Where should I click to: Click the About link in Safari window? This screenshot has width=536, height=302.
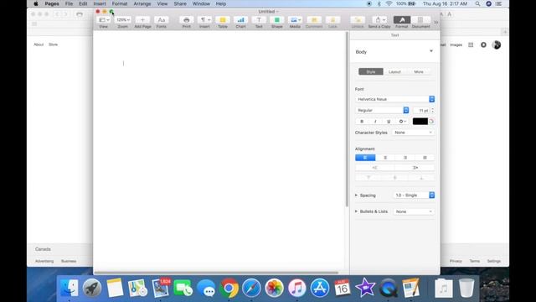click(x=39, y=44)
